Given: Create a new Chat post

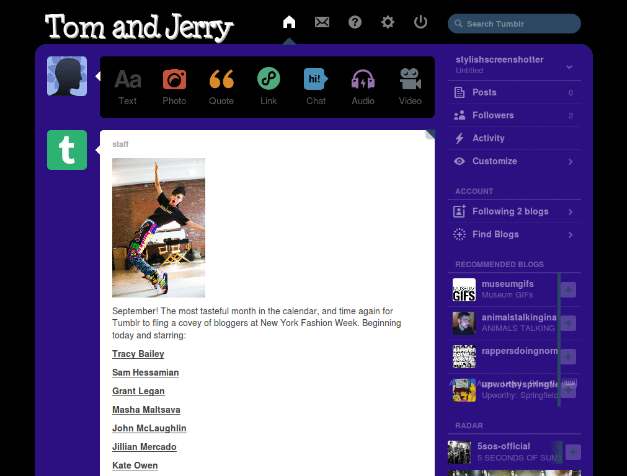Looking at the screenshot, I should (x=316, y=87).
